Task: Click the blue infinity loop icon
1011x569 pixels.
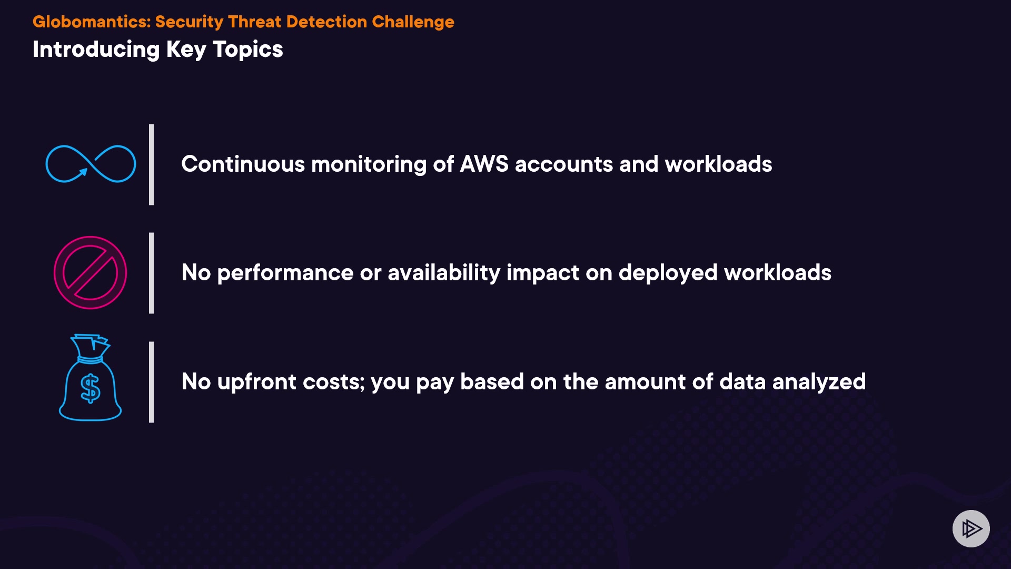Action: click(x=91, y=164)
